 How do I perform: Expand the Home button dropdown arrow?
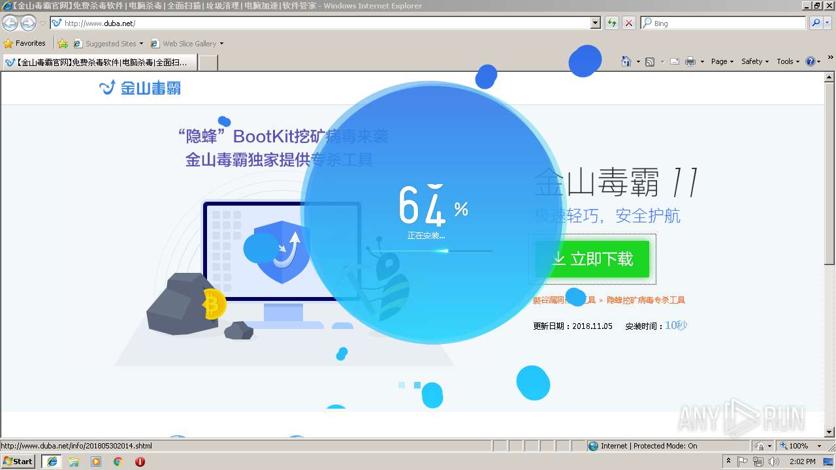(x=637, y=61)
